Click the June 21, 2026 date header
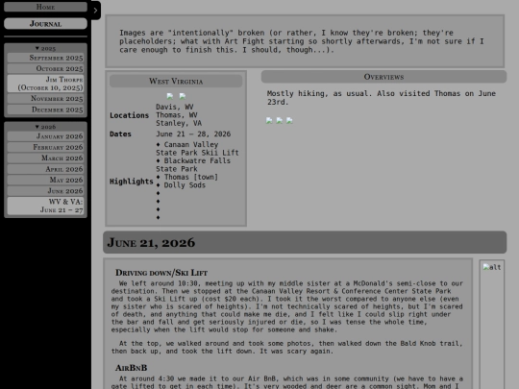Image resolution: width=519 pixels, height=389 pixels. [305, 242]
